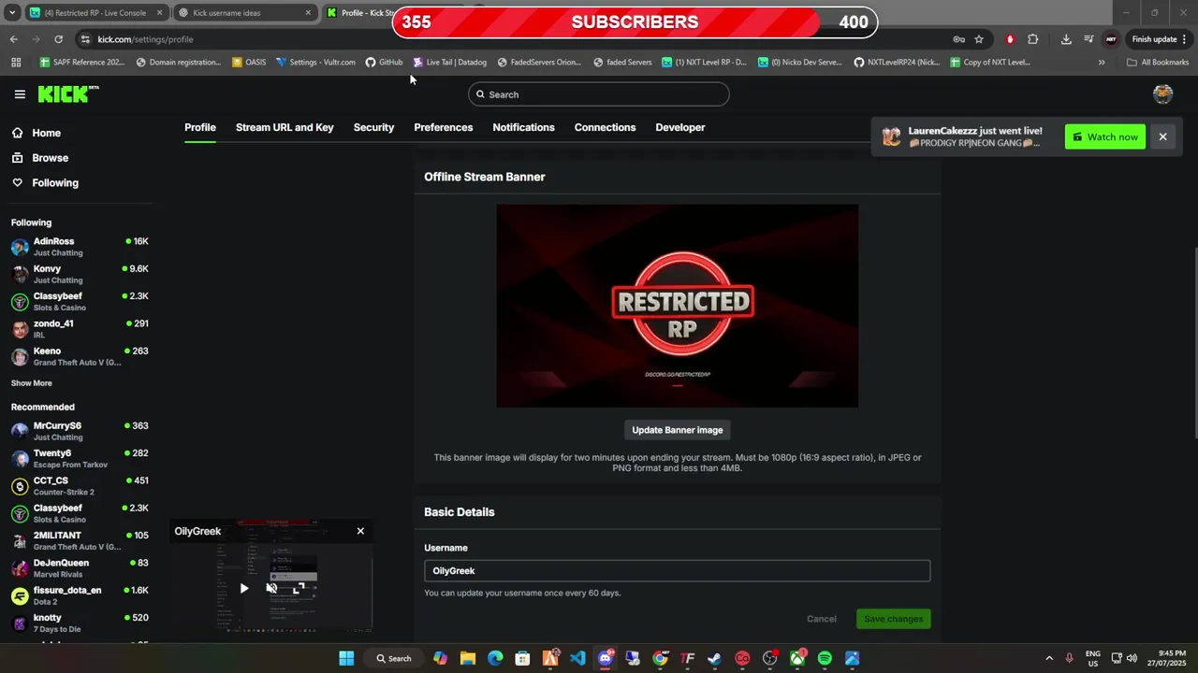Open Spotify from the taskbar
Image resolution: width=1198 pixels, height=673 pixels.
click(x=825, y=658)
